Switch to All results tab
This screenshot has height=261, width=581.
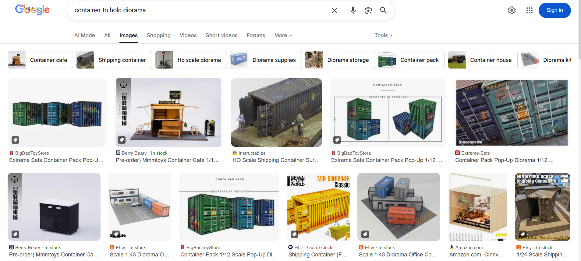107,35
